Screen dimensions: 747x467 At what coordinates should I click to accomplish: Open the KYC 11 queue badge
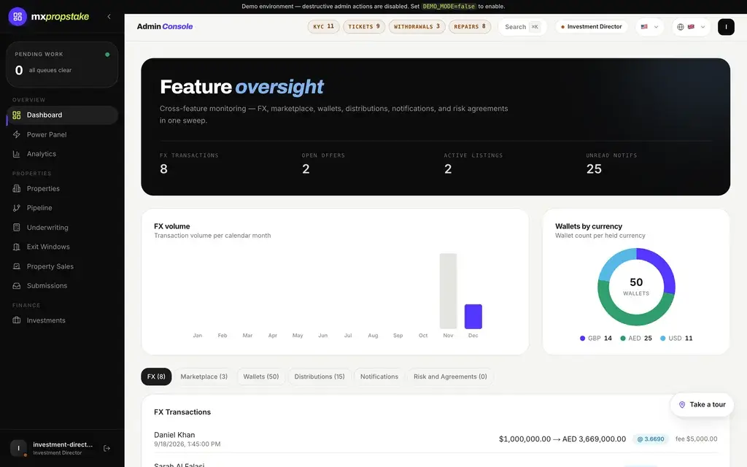click(323, 27)
